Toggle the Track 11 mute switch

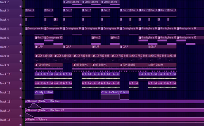(x=20, y=88)
